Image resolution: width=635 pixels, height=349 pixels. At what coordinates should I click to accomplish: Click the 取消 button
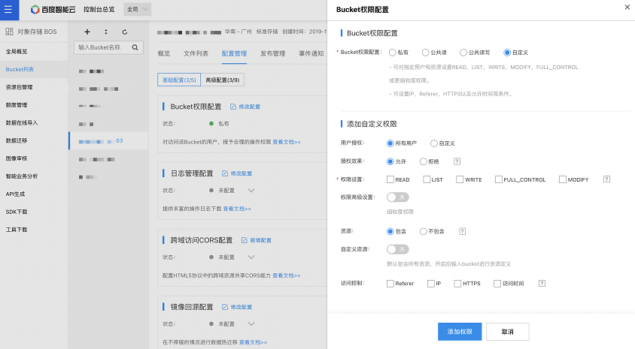pos(507,332)
